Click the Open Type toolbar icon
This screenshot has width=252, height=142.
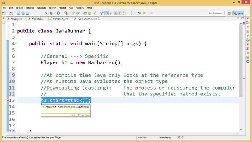point(85,13)
